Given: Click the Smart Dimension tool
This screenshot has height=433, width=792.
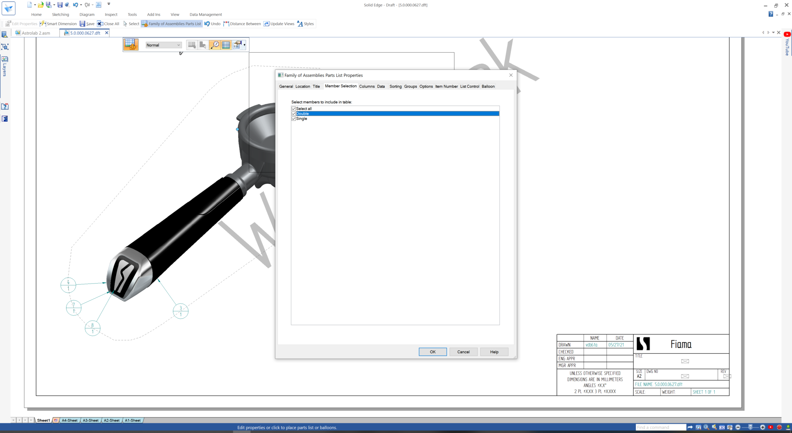Looking at the screenshot, I should pos(58,24).
